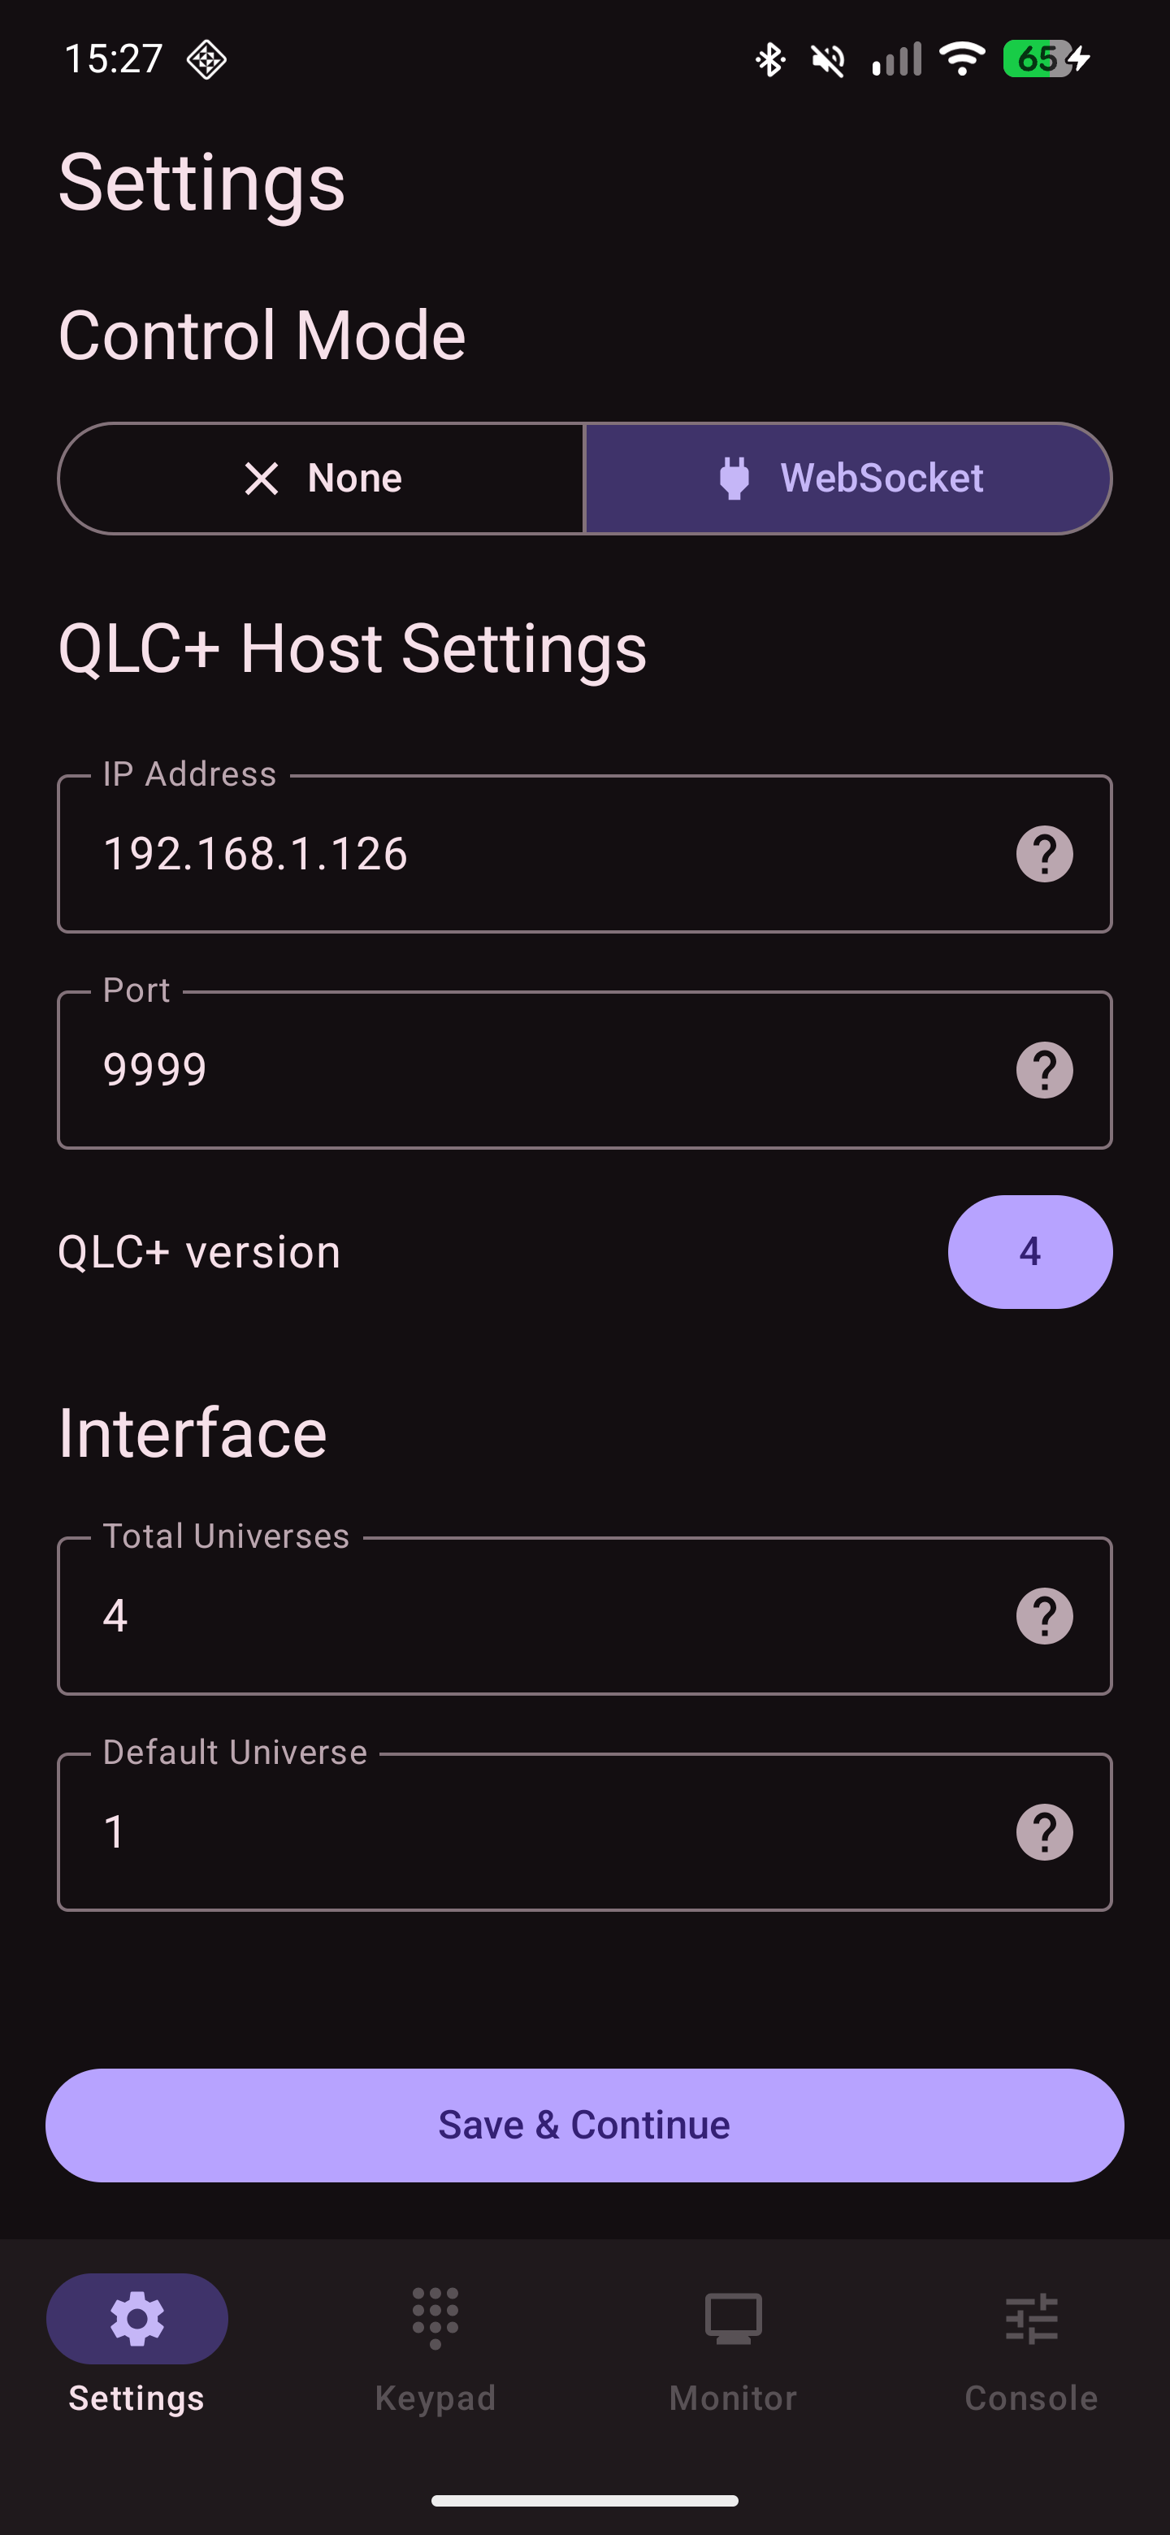Edit the Default Universe value
The width and height of the screenshot is (1170, 2535).
(x=584, y=1832)
